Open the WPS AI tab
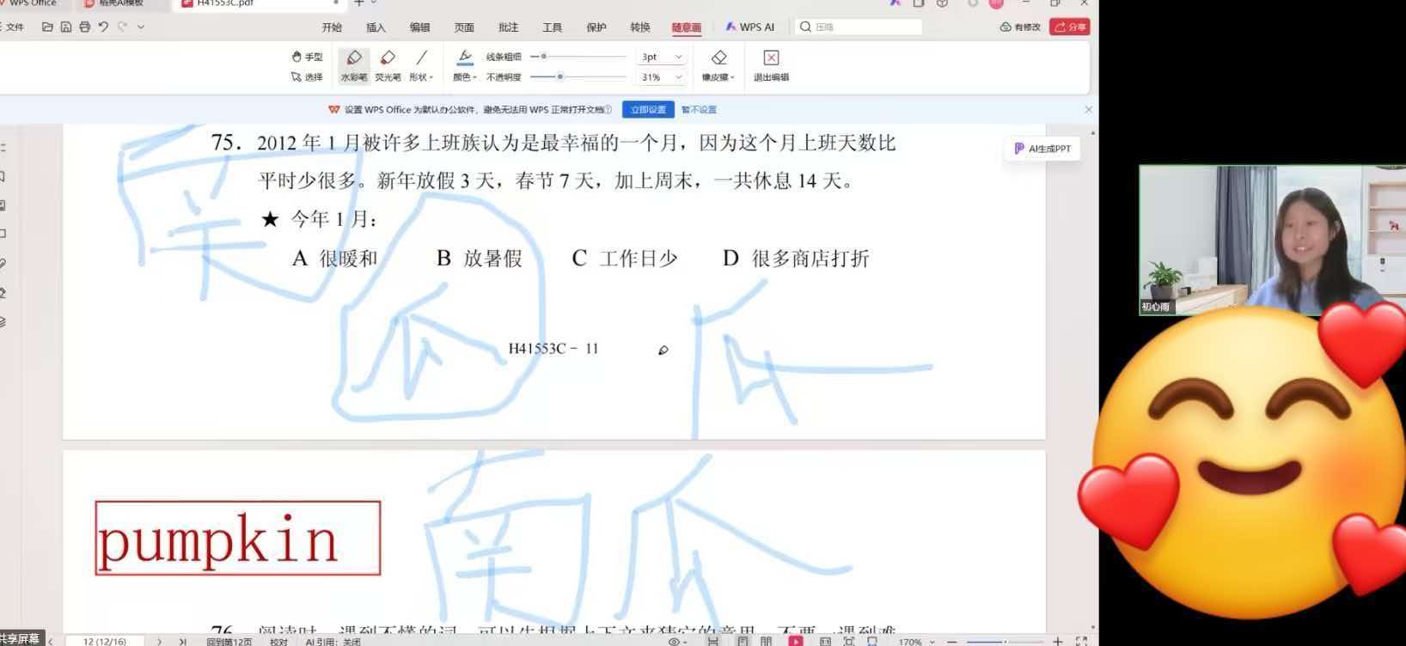The height and width of the screenshot is (646, 1406). point(750,27)
